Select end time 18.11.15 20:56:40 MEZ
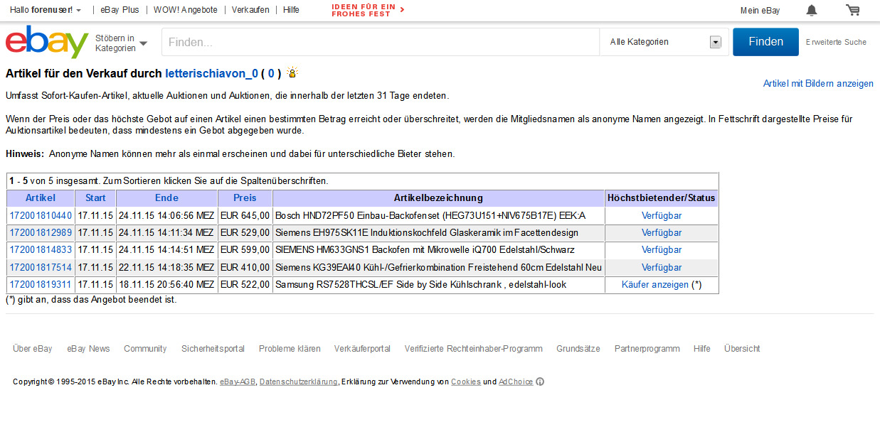Screen dimensions: 880x422 (x=166, y=284)
